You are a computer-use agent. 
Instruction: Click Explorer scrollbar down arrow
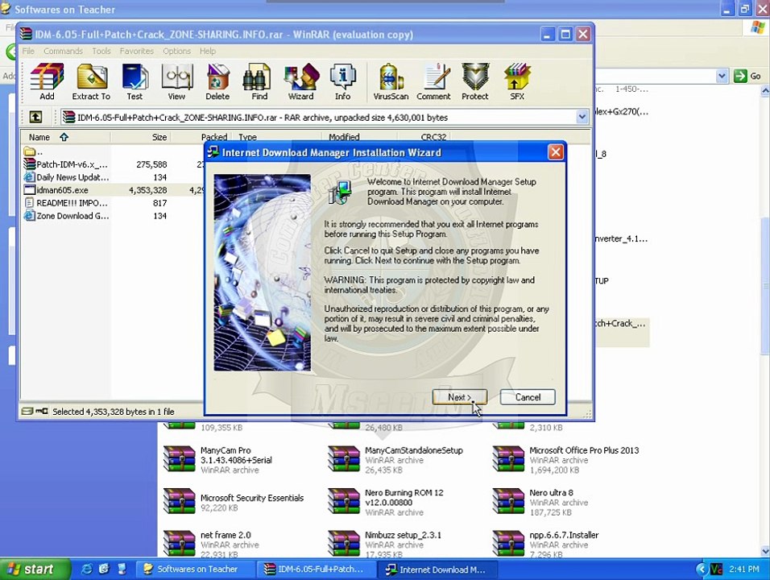click(x=765, y=551)
